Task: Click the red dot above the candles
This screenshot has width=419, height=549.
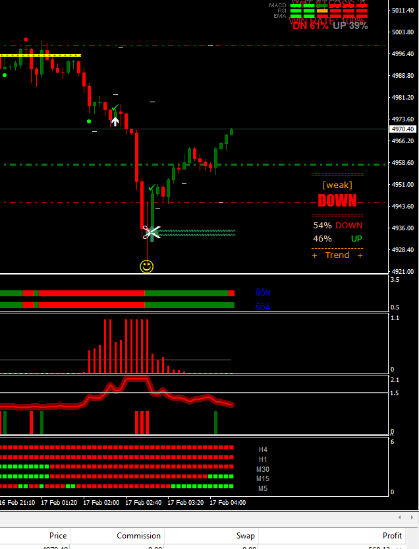Action: 26,40
